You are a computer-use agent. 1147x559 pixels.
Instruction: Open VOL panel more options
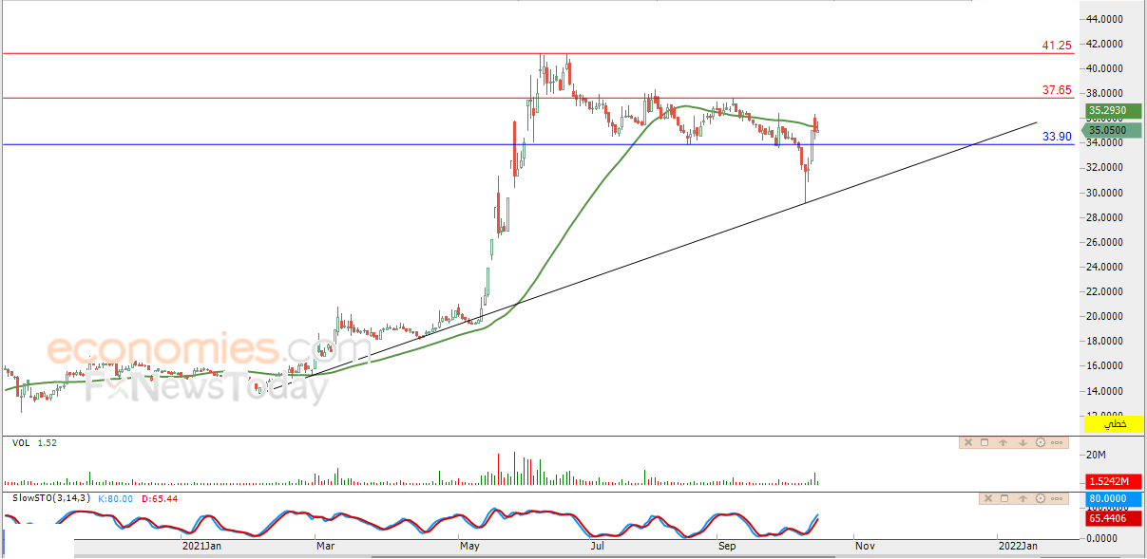click(1057, 442)
